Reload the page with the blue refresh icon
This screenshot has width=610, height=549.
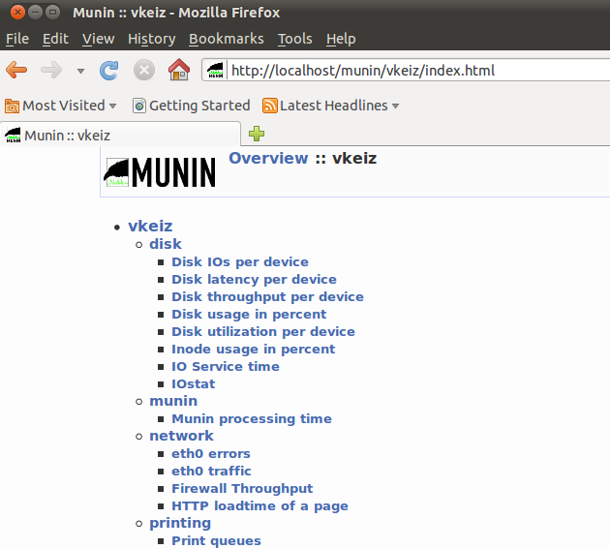pos(108,71)
